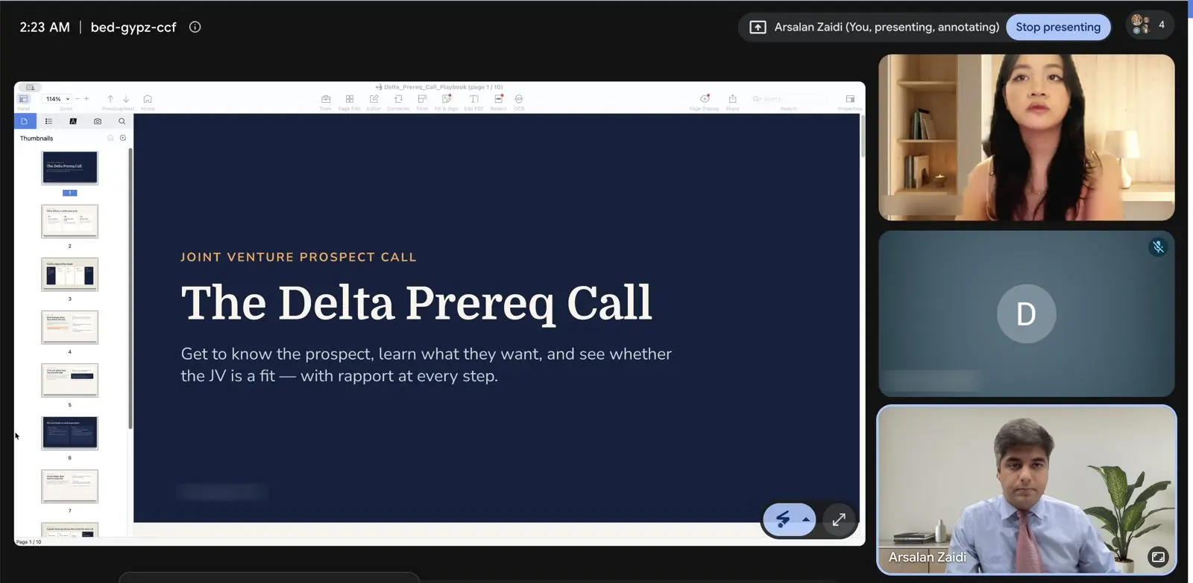Select page 5 thumbnail
This screenshot has height=583, width=1193.
[70, 380]
